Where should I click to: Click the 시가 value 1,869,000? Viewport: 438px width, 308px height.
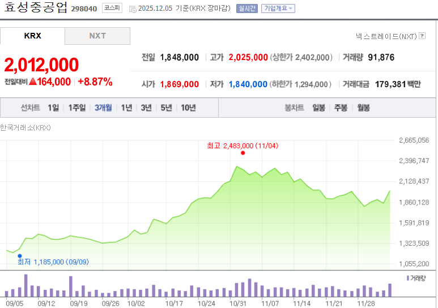tap(179, 84)
